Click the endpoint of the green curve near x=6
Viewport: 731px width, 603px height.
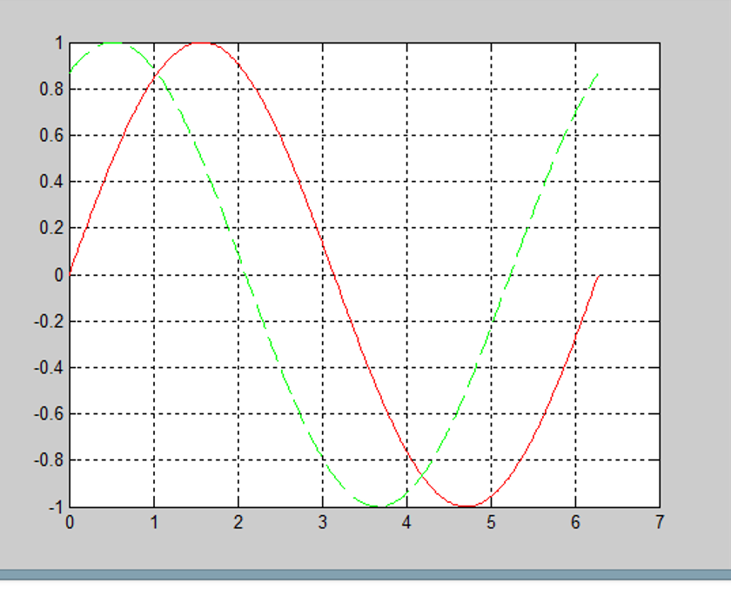tap(599, 74)
